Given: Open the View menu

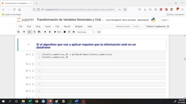Looking at the screenshot, I should tap(38, 27).
